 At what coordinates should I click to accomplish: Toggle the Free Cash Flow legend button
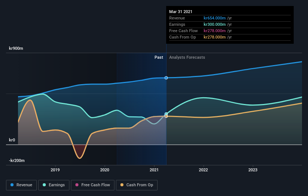(93, 185)
